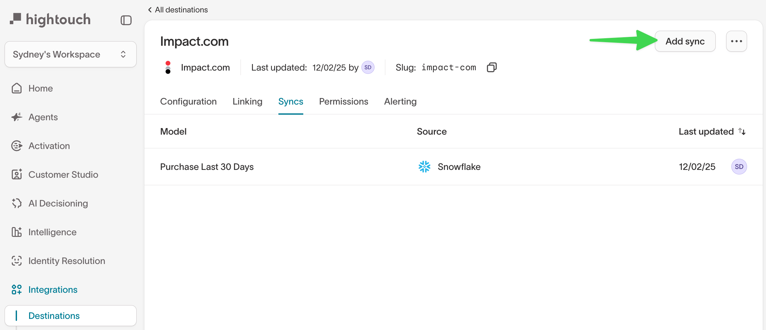Click the Snowflake source icon

tap(425, 167)
